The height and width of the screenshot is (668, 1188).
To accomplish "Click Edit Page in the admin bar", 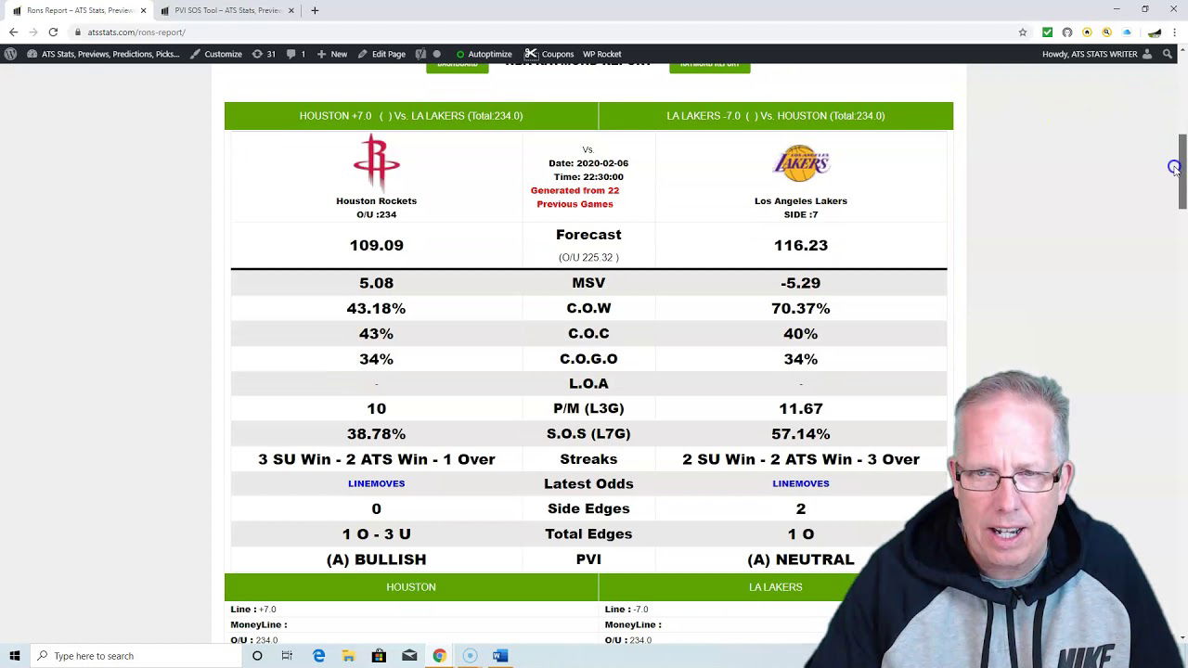I will [x=381, y=54].
